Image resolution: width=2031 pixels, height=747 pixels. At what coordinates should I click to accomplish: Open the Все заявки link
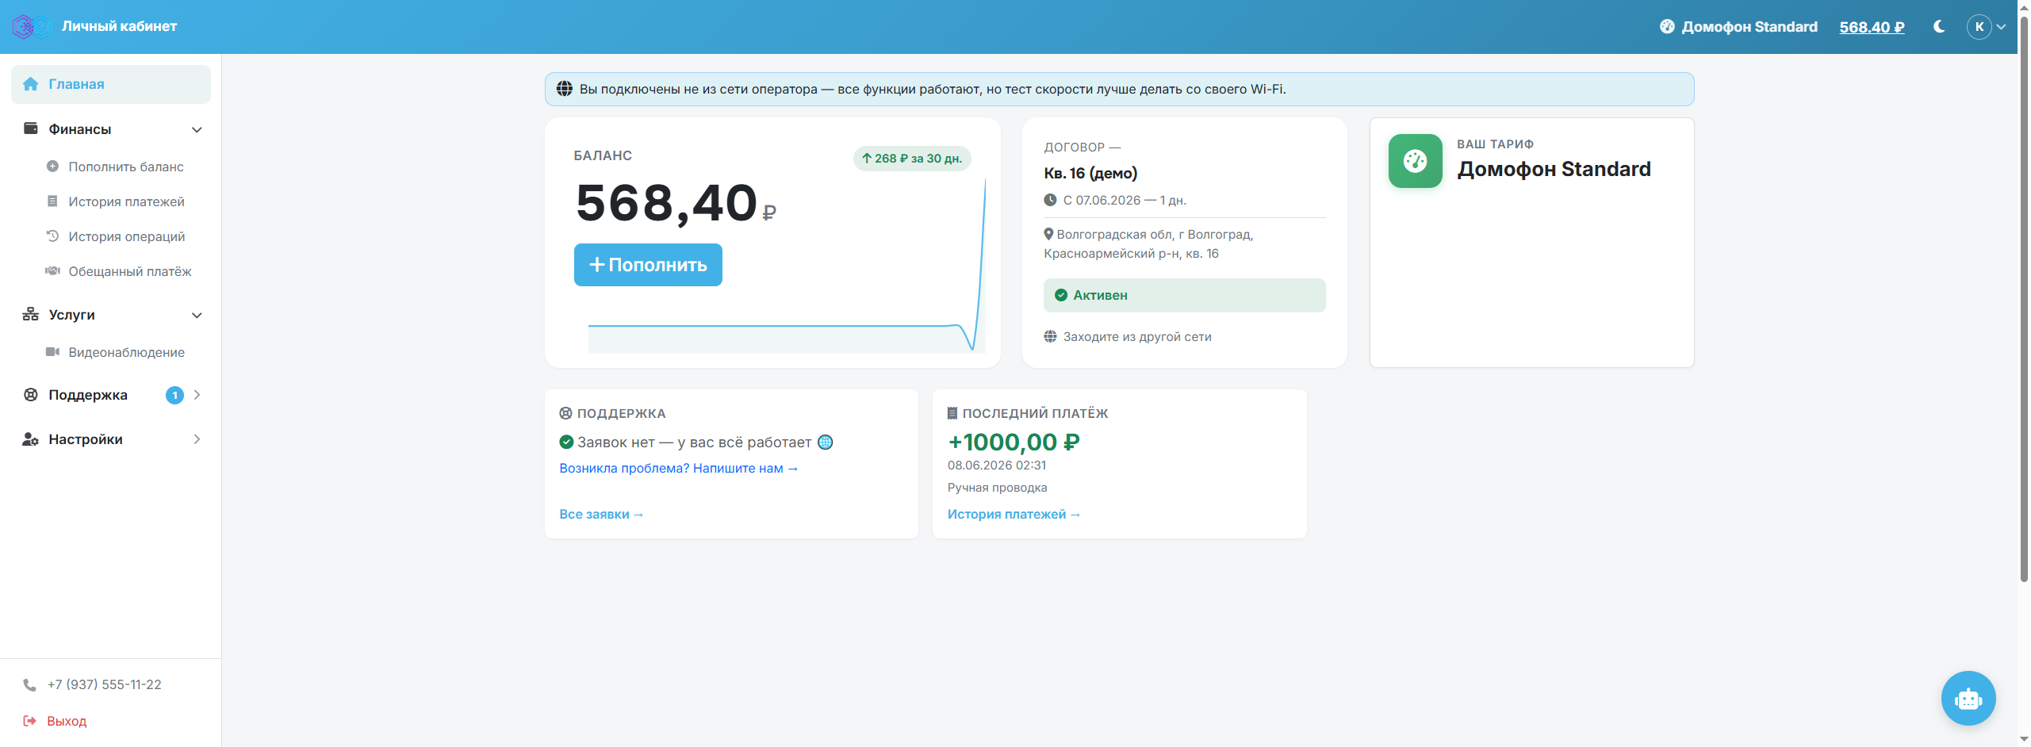[601, 514]
